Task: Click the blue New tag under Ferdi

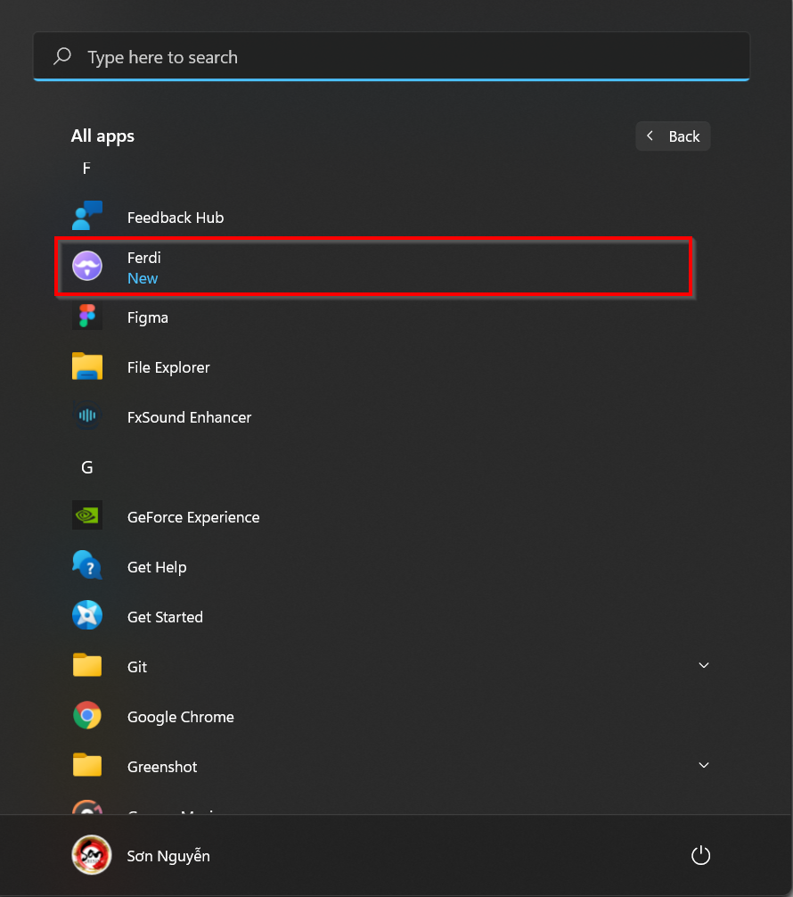Action: [x=143, y=278]
